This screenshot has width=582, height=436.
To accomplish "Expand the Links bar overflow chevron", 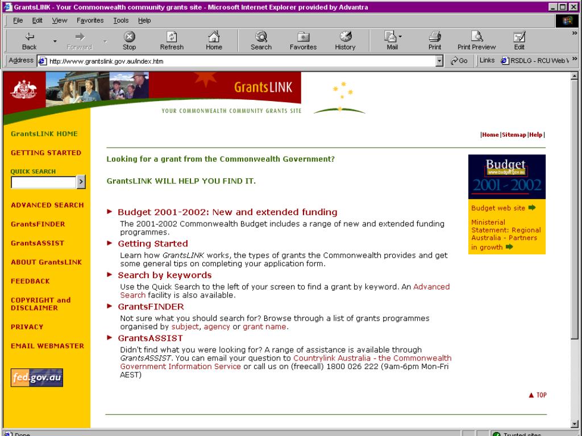I will point(575,59).
